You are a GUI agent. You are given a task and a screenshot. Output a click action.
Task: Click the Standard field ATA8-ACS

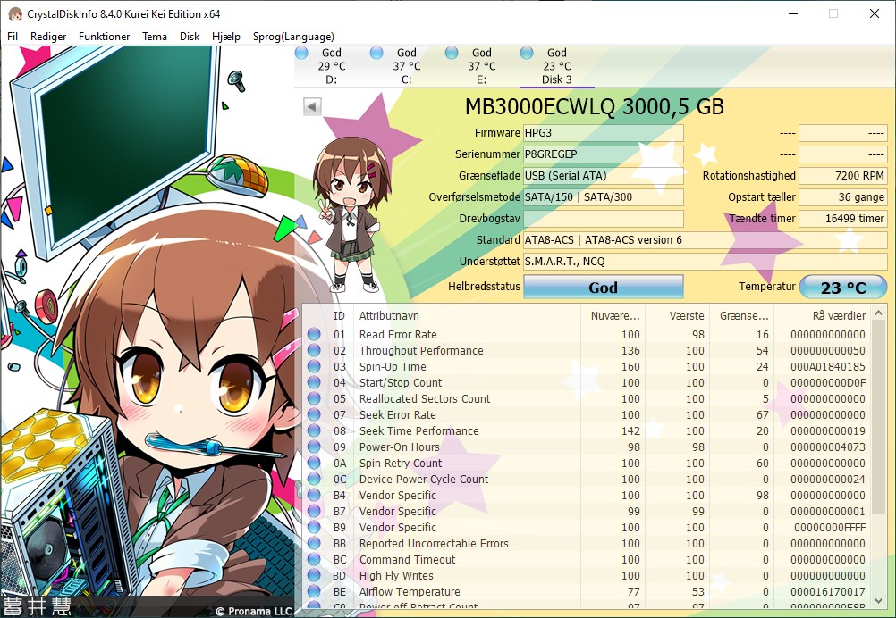pos(706,239)
